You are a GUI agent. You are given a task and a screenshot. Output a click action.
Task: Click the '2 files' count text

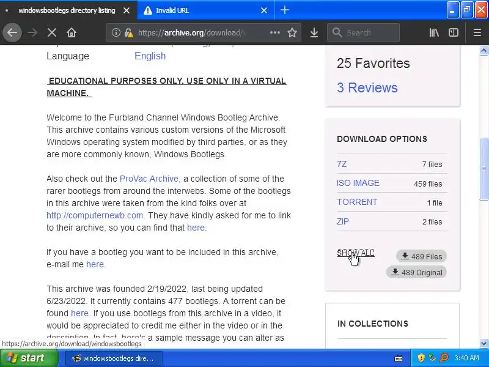pyautogui.click(x=432, y=222)
